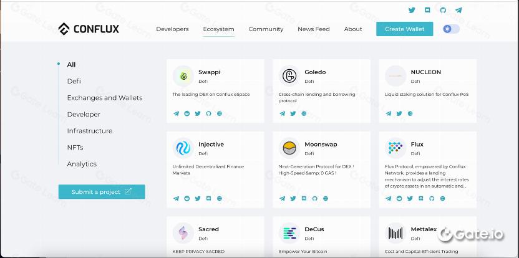Click 'Empower Your Bitcoin' description
The image size is (519, 258).
point(303,251)
